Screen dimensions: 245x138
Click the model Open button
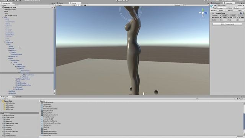coord(240,10)
